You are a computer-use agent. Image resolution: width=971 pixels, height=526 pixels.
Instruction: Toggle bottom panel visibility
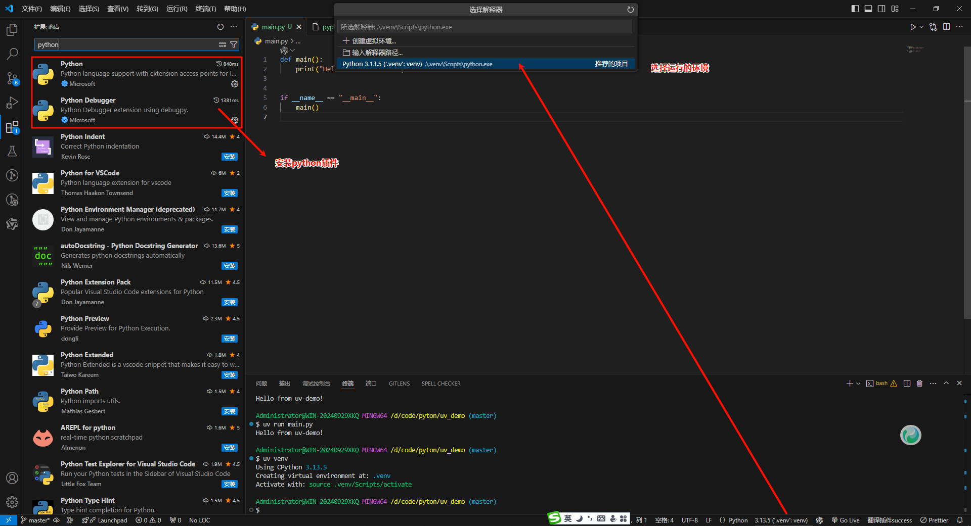(868, 9)
